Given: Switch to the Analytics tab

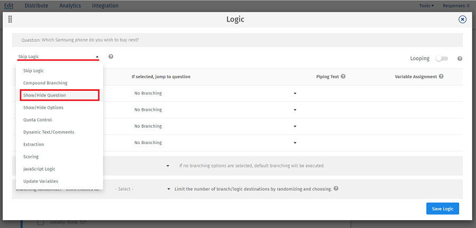Looking at the screenshot, I should tap(70, 6).
